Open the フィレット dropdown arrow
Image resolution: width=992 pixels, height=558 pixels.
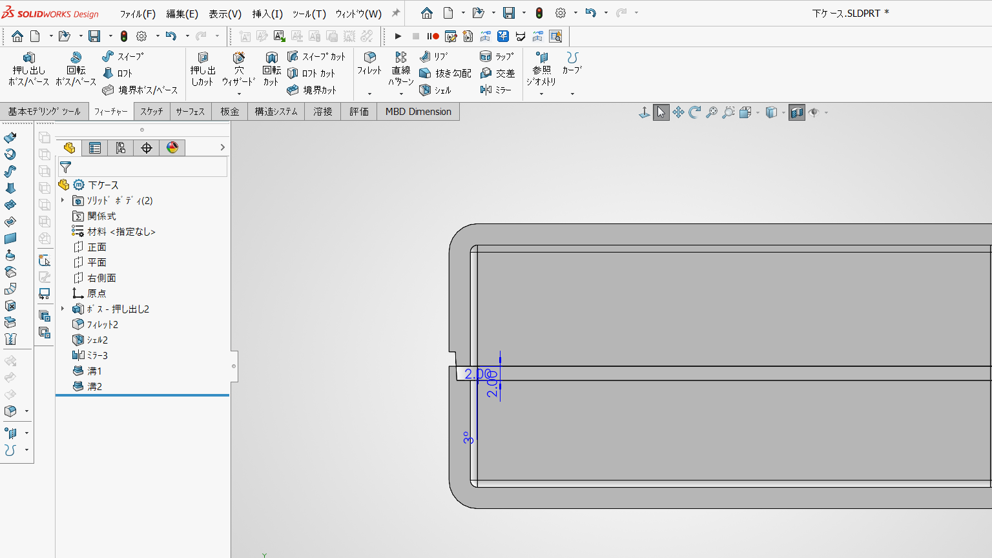pyautogui.click(x=369, y=94)
